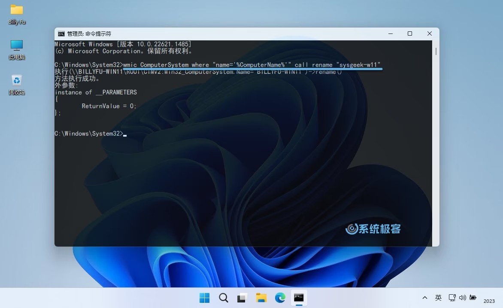Image resolution: width=503 pixels, height=308 pixels.
Task: Show hidden tray icons chevron
Action: [x=425, y=298]
